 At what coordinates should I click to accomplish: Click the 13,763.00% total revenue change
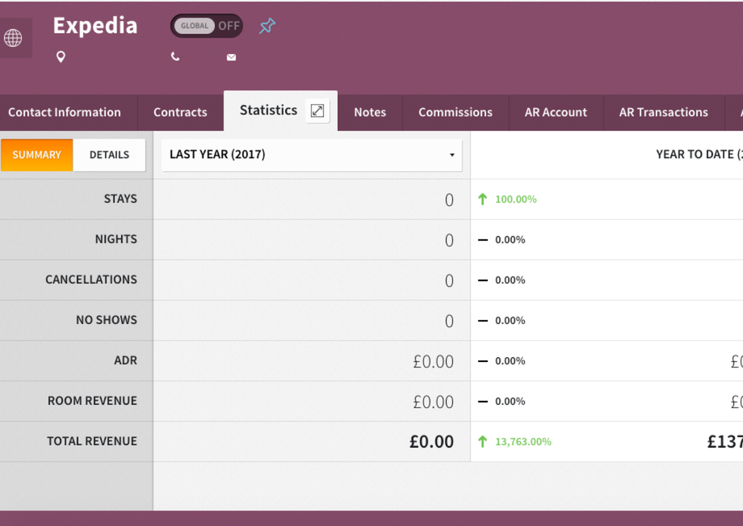(523, 442)
